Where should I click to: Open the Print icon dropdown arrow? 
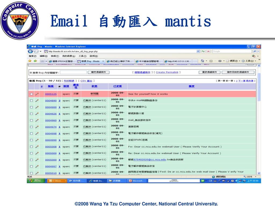tap(224, 61)
